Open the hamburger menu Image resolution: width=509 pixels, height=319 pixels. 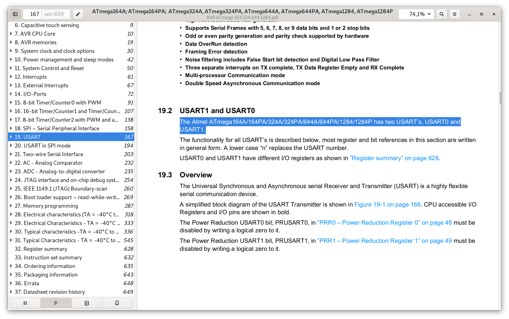click(x=455, y=14)
